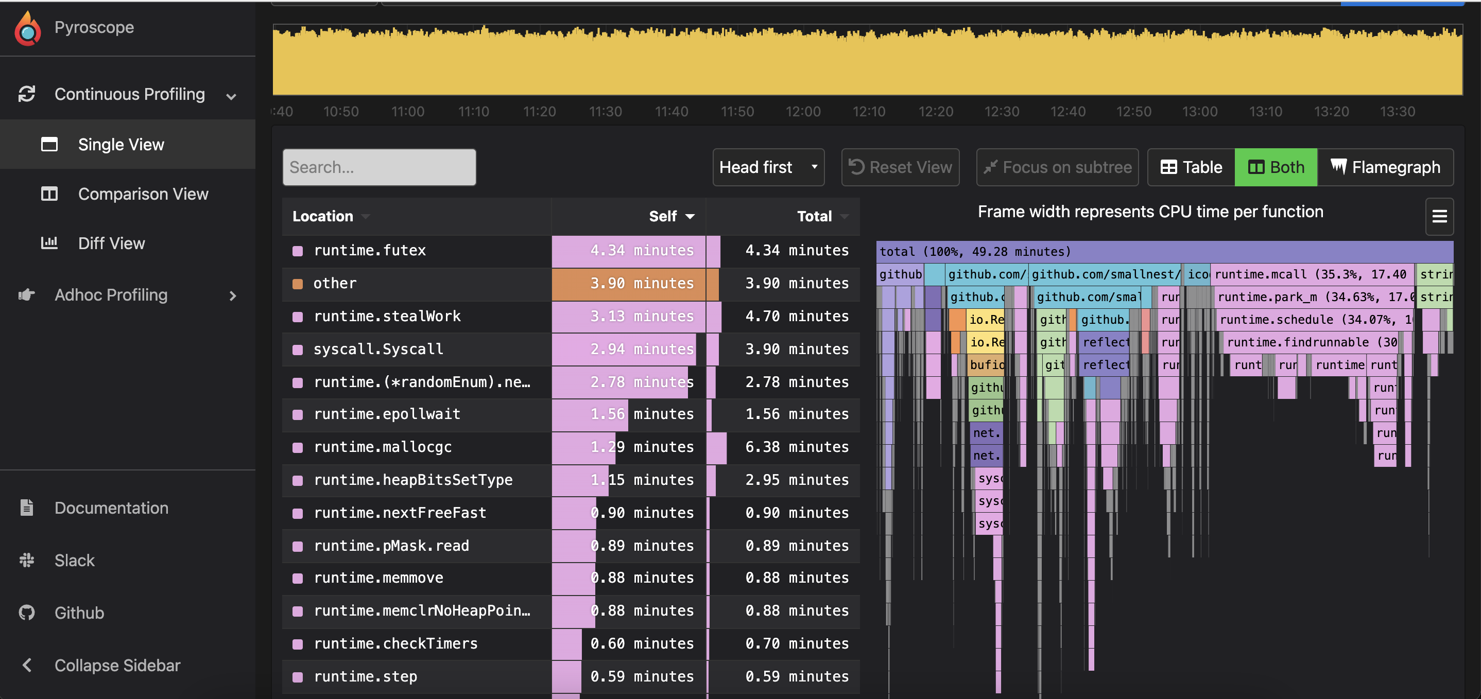
Task: Navigate to Comparison View icon
Action: (51, 193)
